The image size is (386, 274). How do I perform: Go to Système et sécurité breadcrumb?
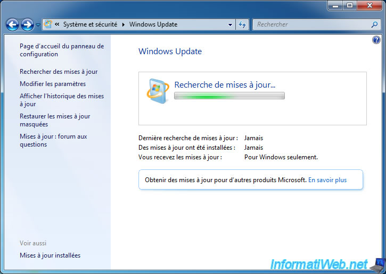click(90, 24)
